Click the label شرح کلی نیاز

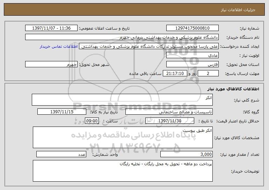[x=247, y=100]
